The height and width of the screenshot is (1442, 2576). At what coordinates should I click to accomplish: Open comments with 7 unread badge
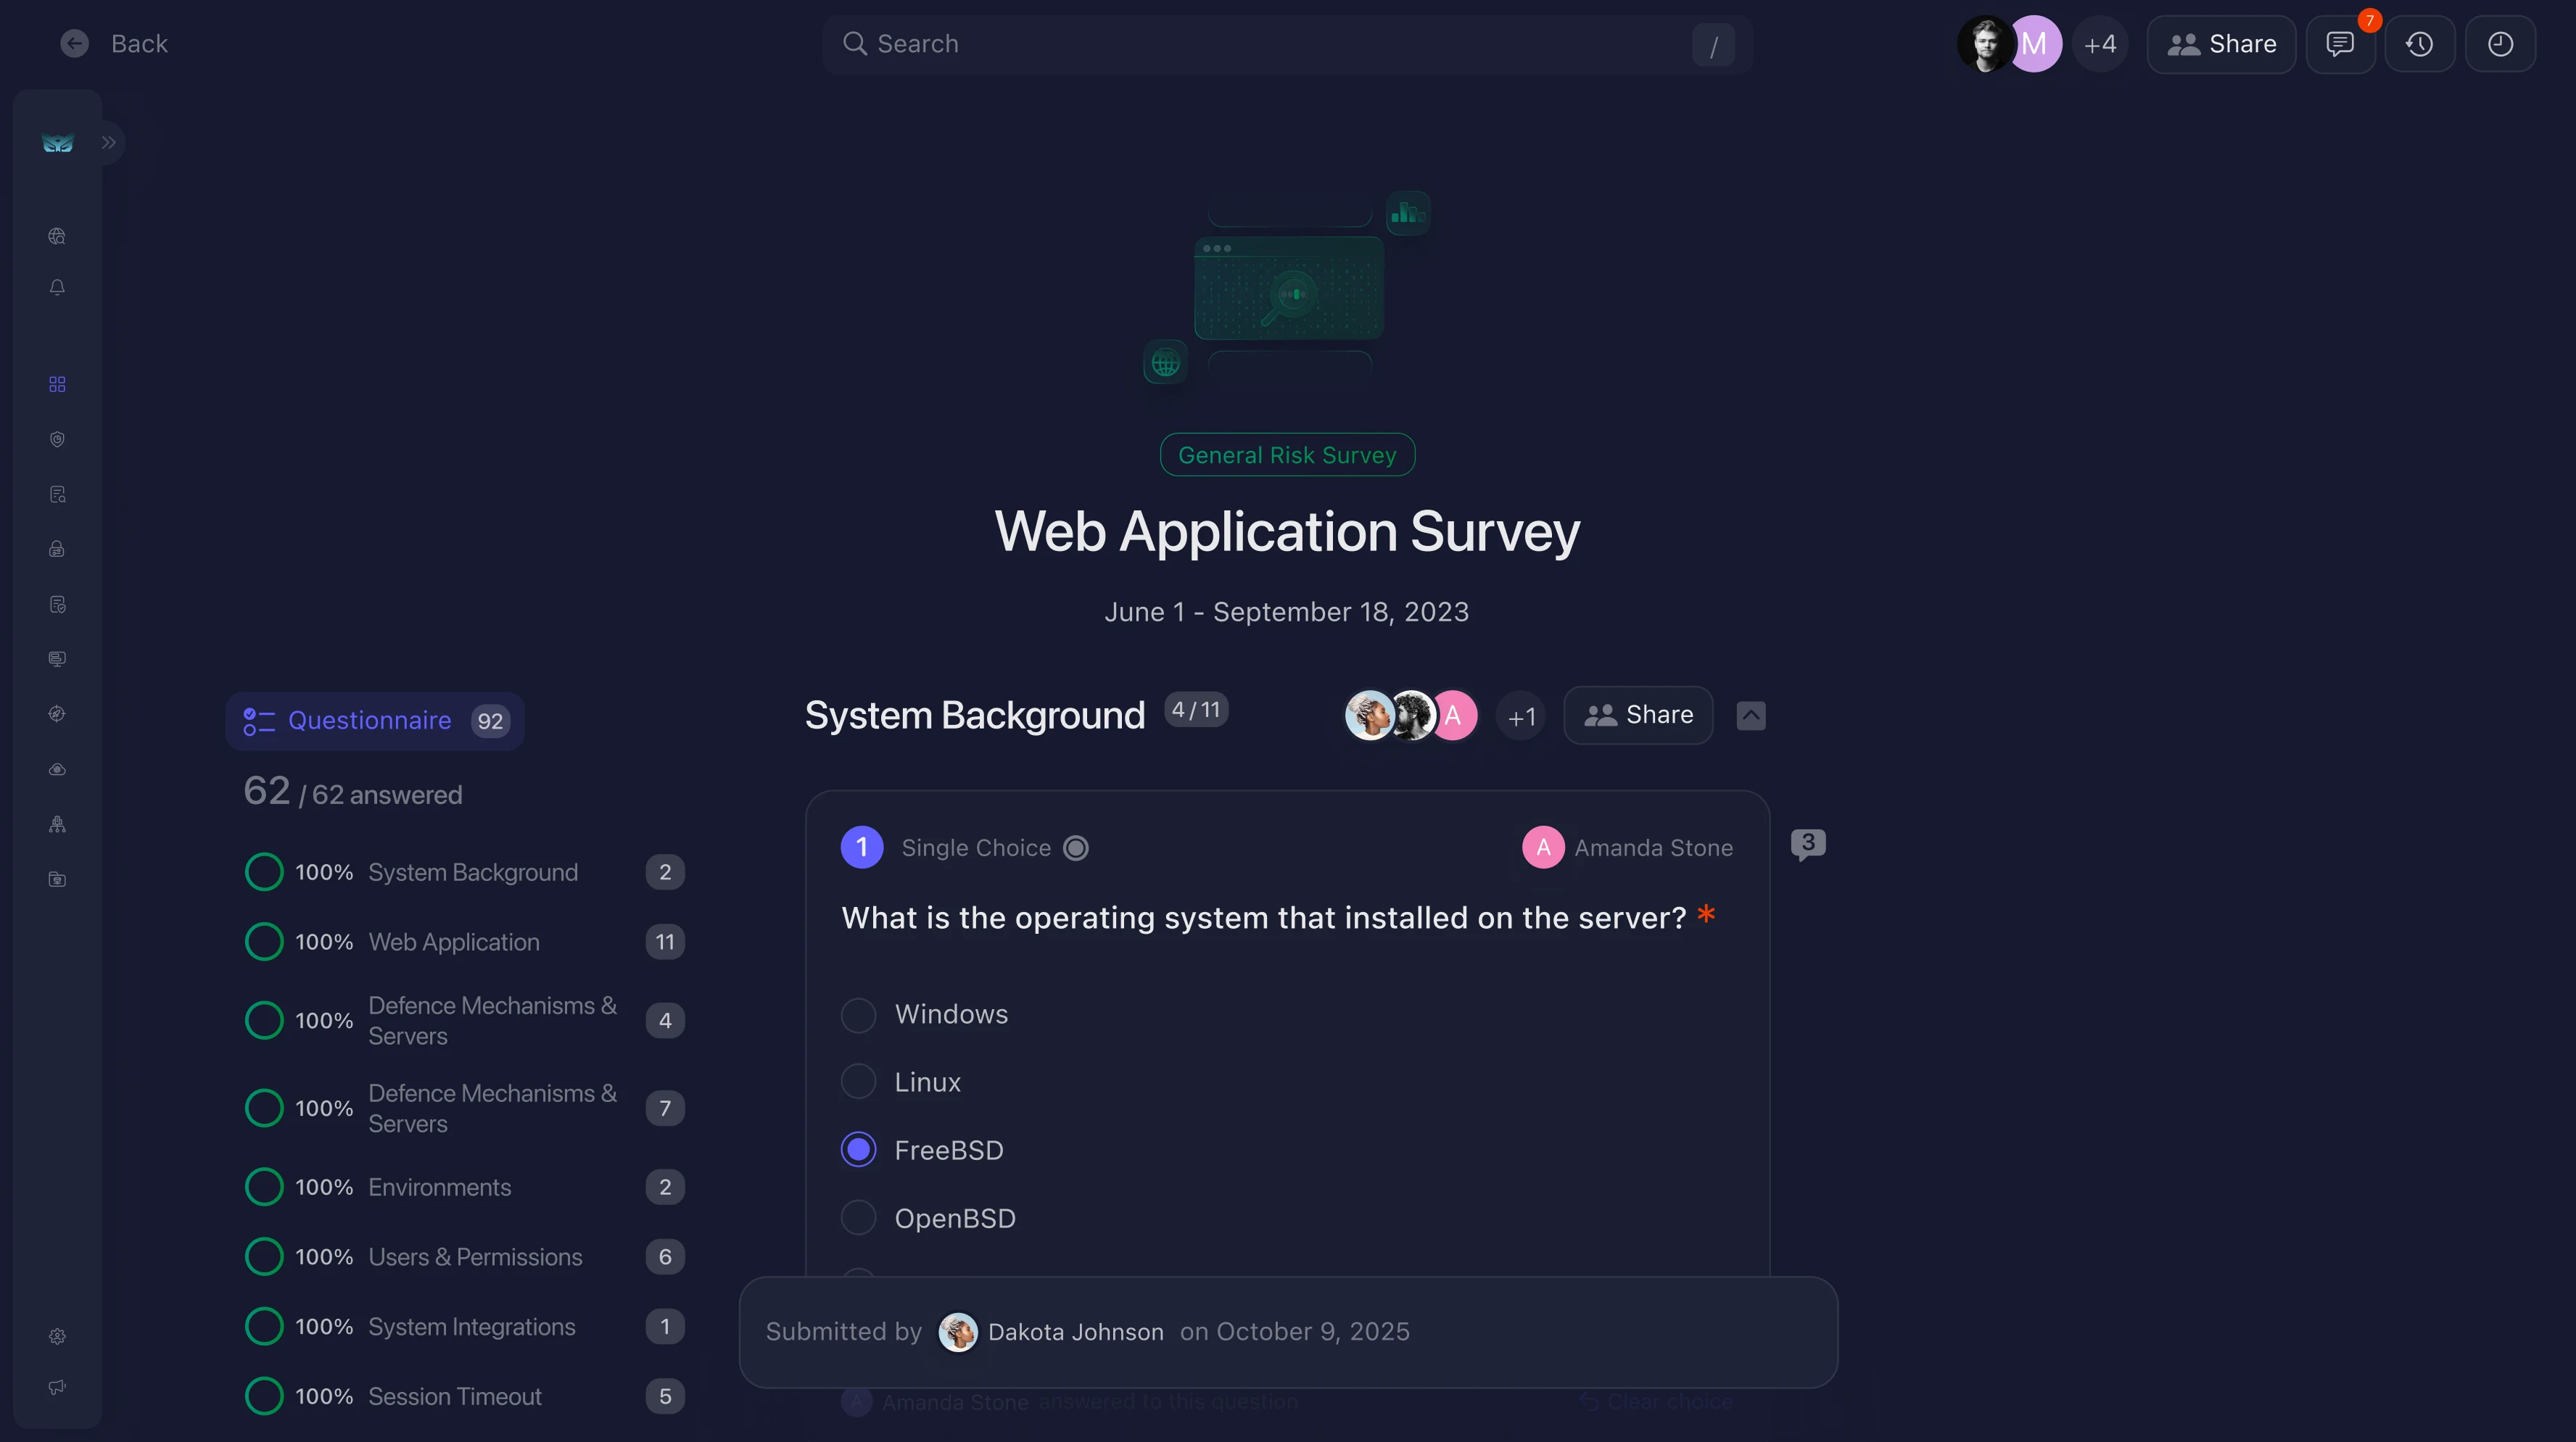[2340, 44]
